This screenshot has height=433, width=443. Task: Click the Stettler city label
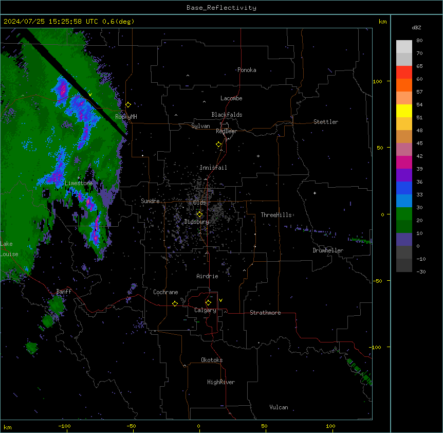[x=326, y=122]
